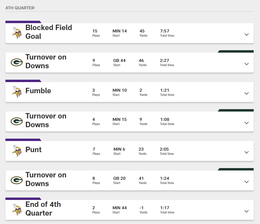Click the Packers logo on MIN 15 drive

point(17,121)
